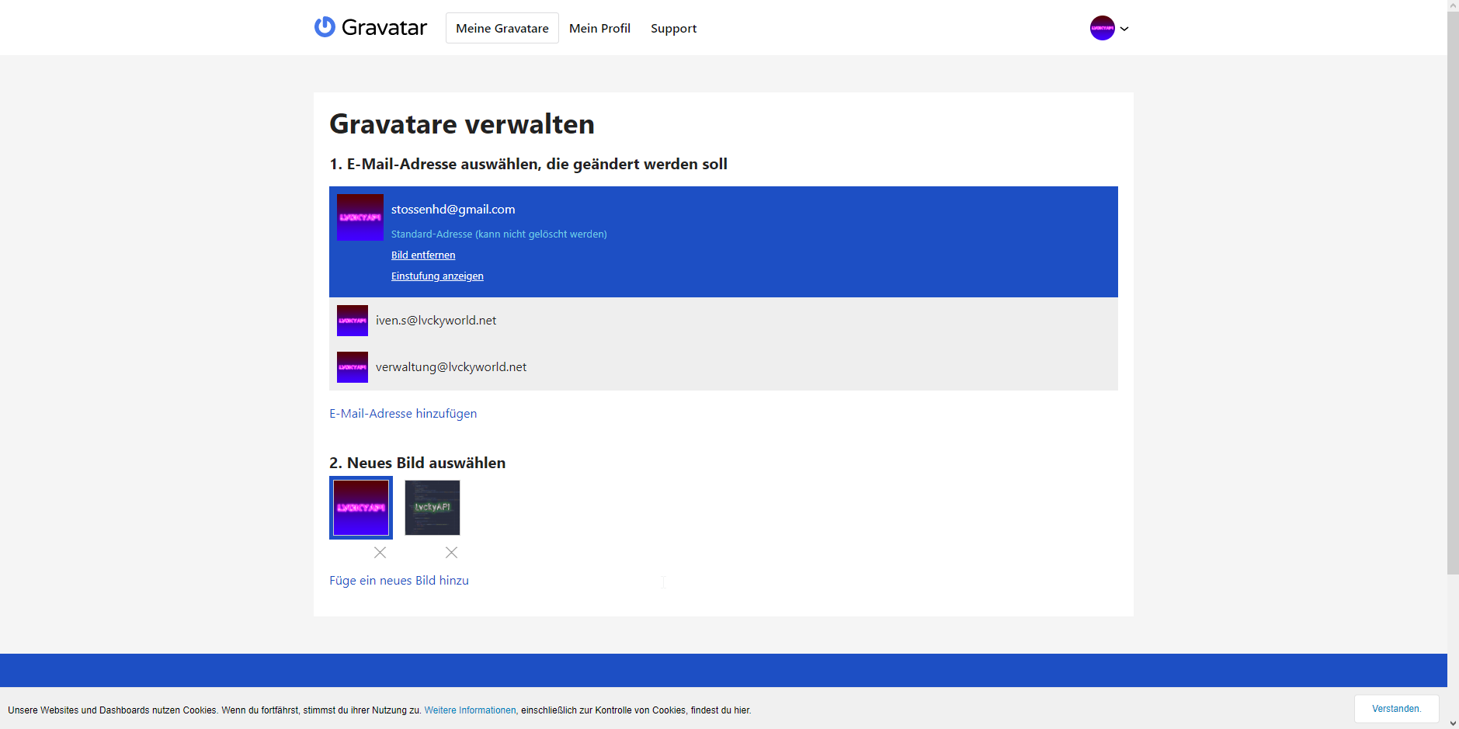Delete the purple image with X

click(380, 553)
